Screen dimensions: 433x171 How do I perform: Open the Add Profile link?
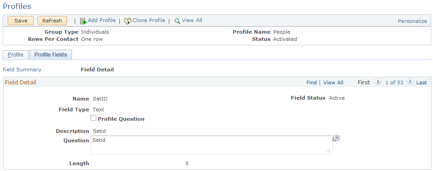(102, 20)
